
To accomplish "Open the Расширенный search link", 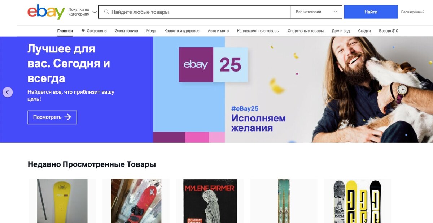I will point(413,12).
